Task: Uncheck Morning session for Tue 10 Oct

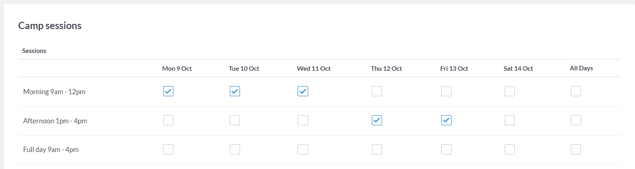Action: (235, 91)
